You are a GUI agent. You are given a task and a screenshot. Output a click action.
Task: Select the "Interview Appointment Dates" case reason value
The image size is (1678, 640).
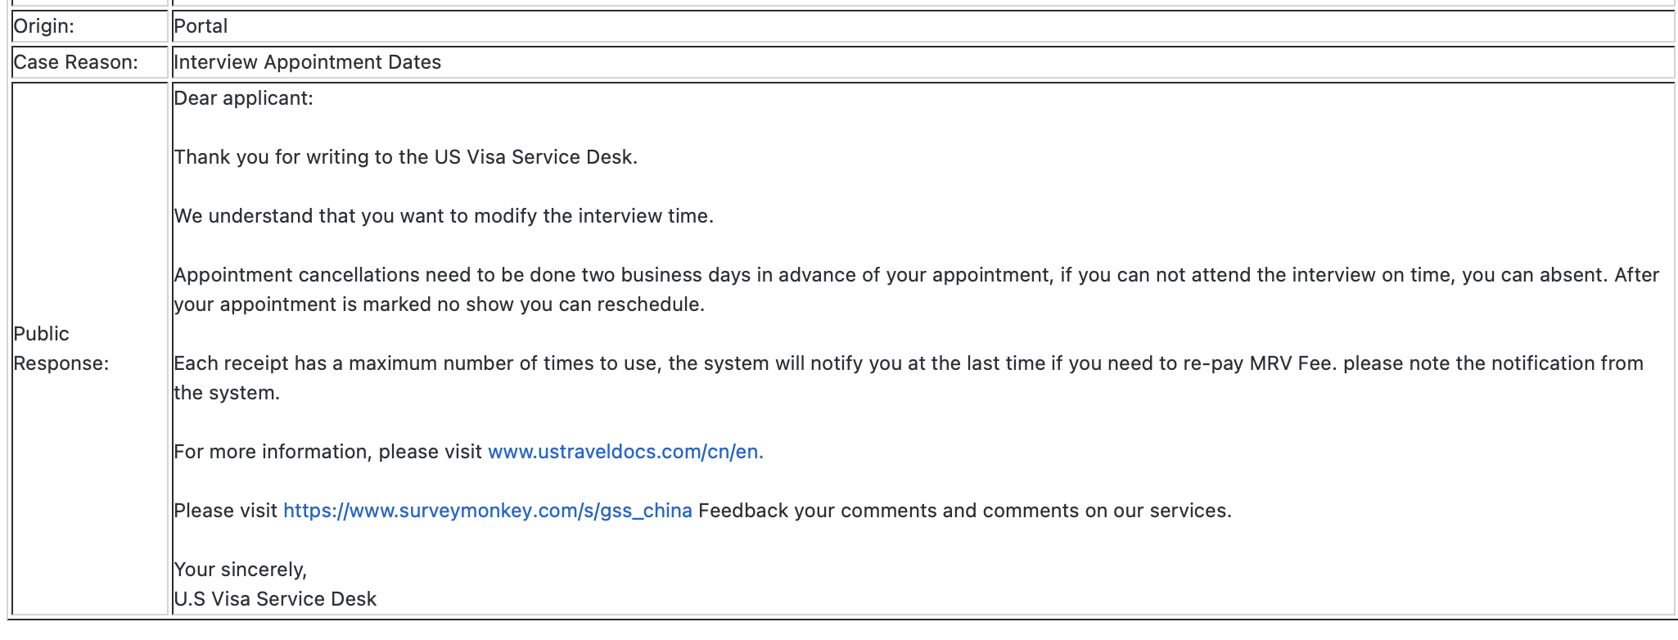pyautogui.click(x=307, y=62)
